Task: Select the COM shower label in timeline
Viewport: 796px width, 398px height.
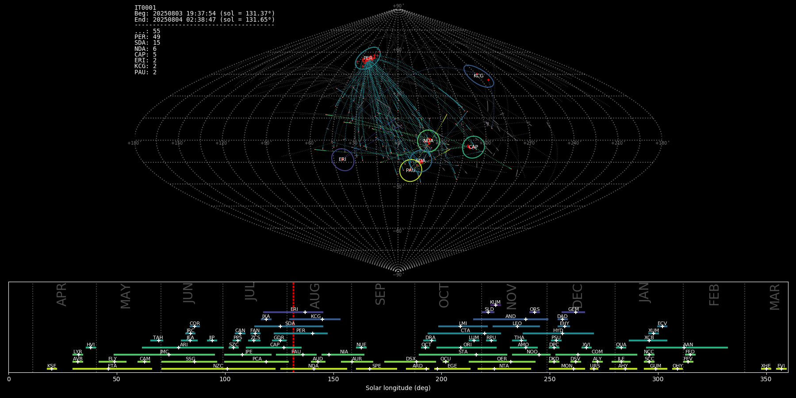Action: click(x=597, y=352)
